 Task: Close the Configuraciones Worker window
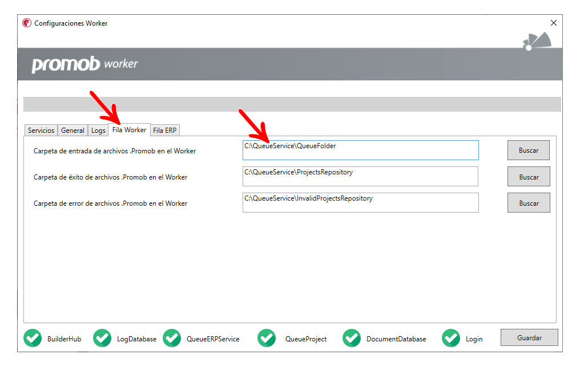pyautogui.click(x=553, y=23)
